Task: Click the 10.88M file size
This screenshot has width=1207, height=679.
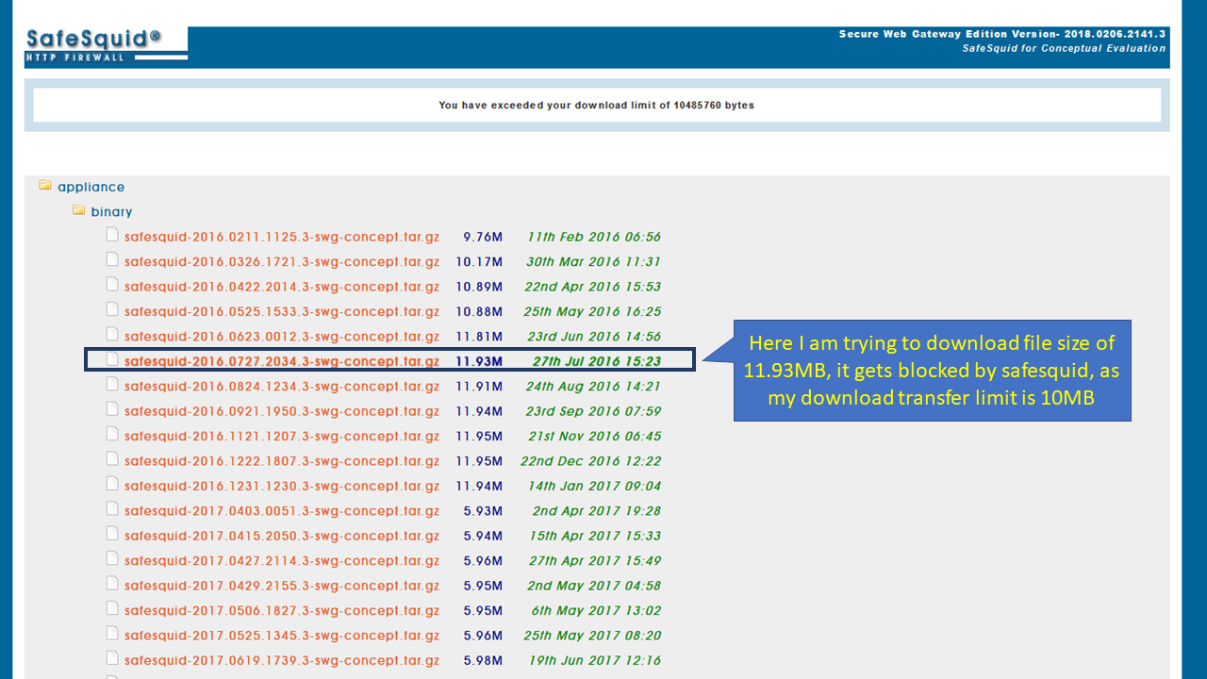Action: pyautogui.click(x=479, y=312)
